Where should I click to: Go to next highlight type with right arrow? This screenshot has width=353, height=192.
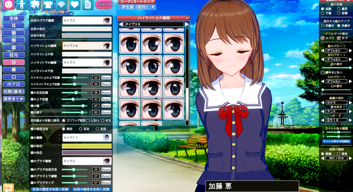coord(186,24)
